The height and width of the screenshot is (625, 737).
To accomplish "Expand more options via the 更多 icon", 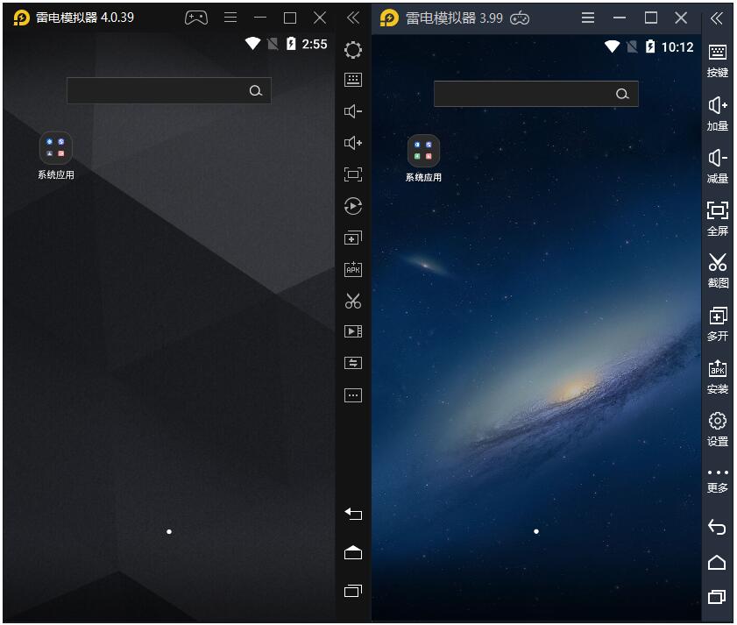I will coord(718,473).
